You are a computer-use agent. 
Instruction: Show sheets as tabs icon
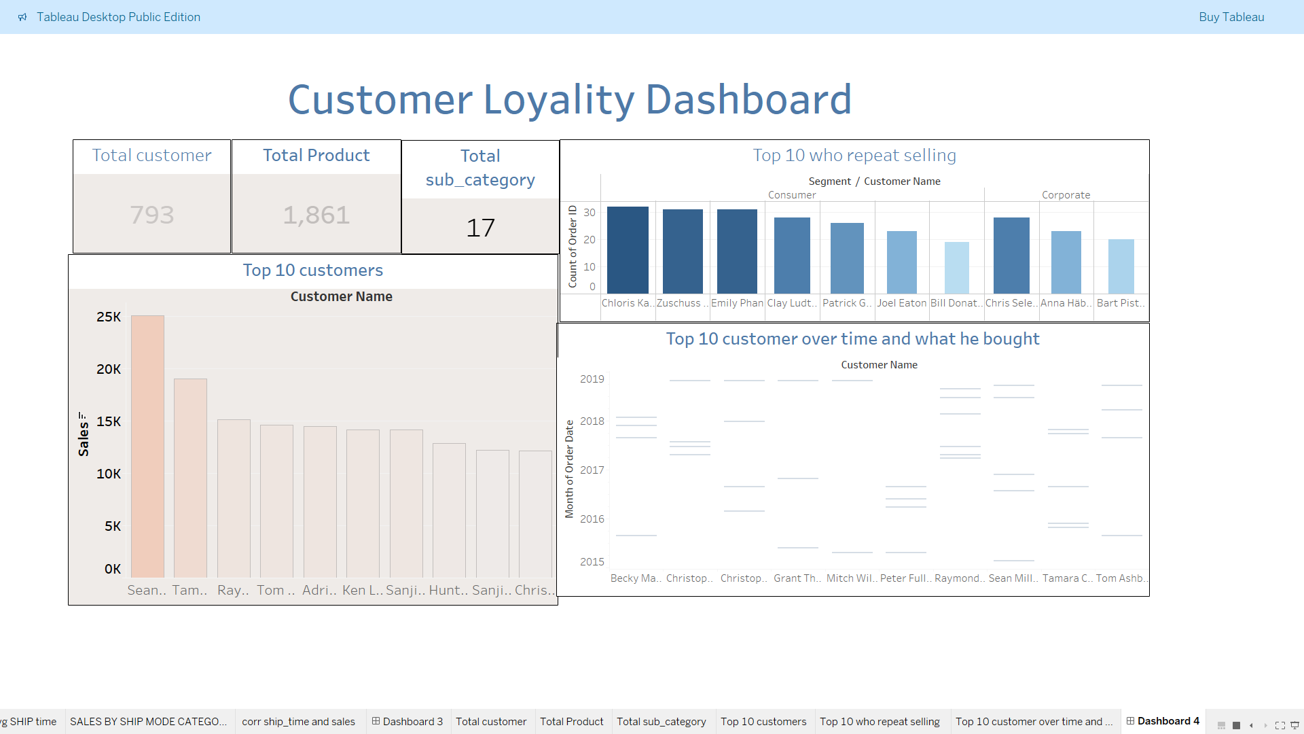coord(1236,725)
